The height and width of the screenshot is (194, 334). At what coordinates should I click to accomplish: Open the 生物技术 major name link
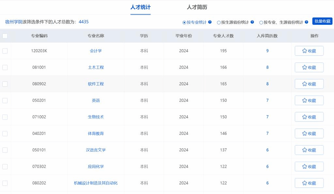(96, 117)
